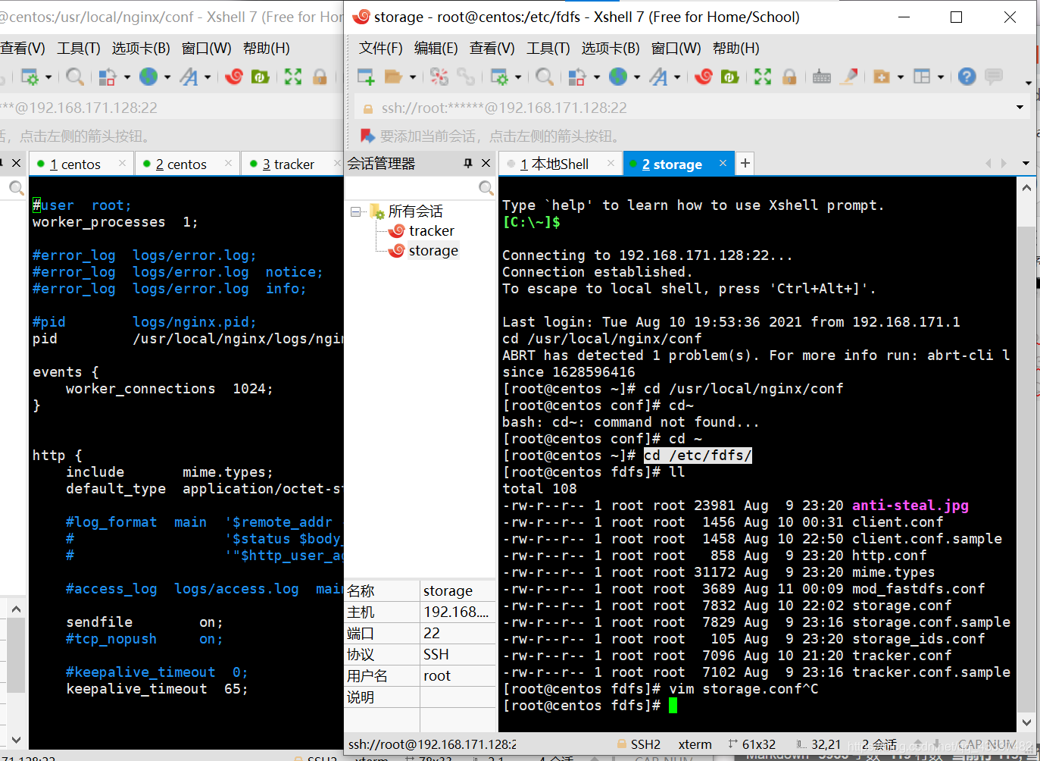Click Reconnect chain icon in storage window toolbar

[466, 77]
